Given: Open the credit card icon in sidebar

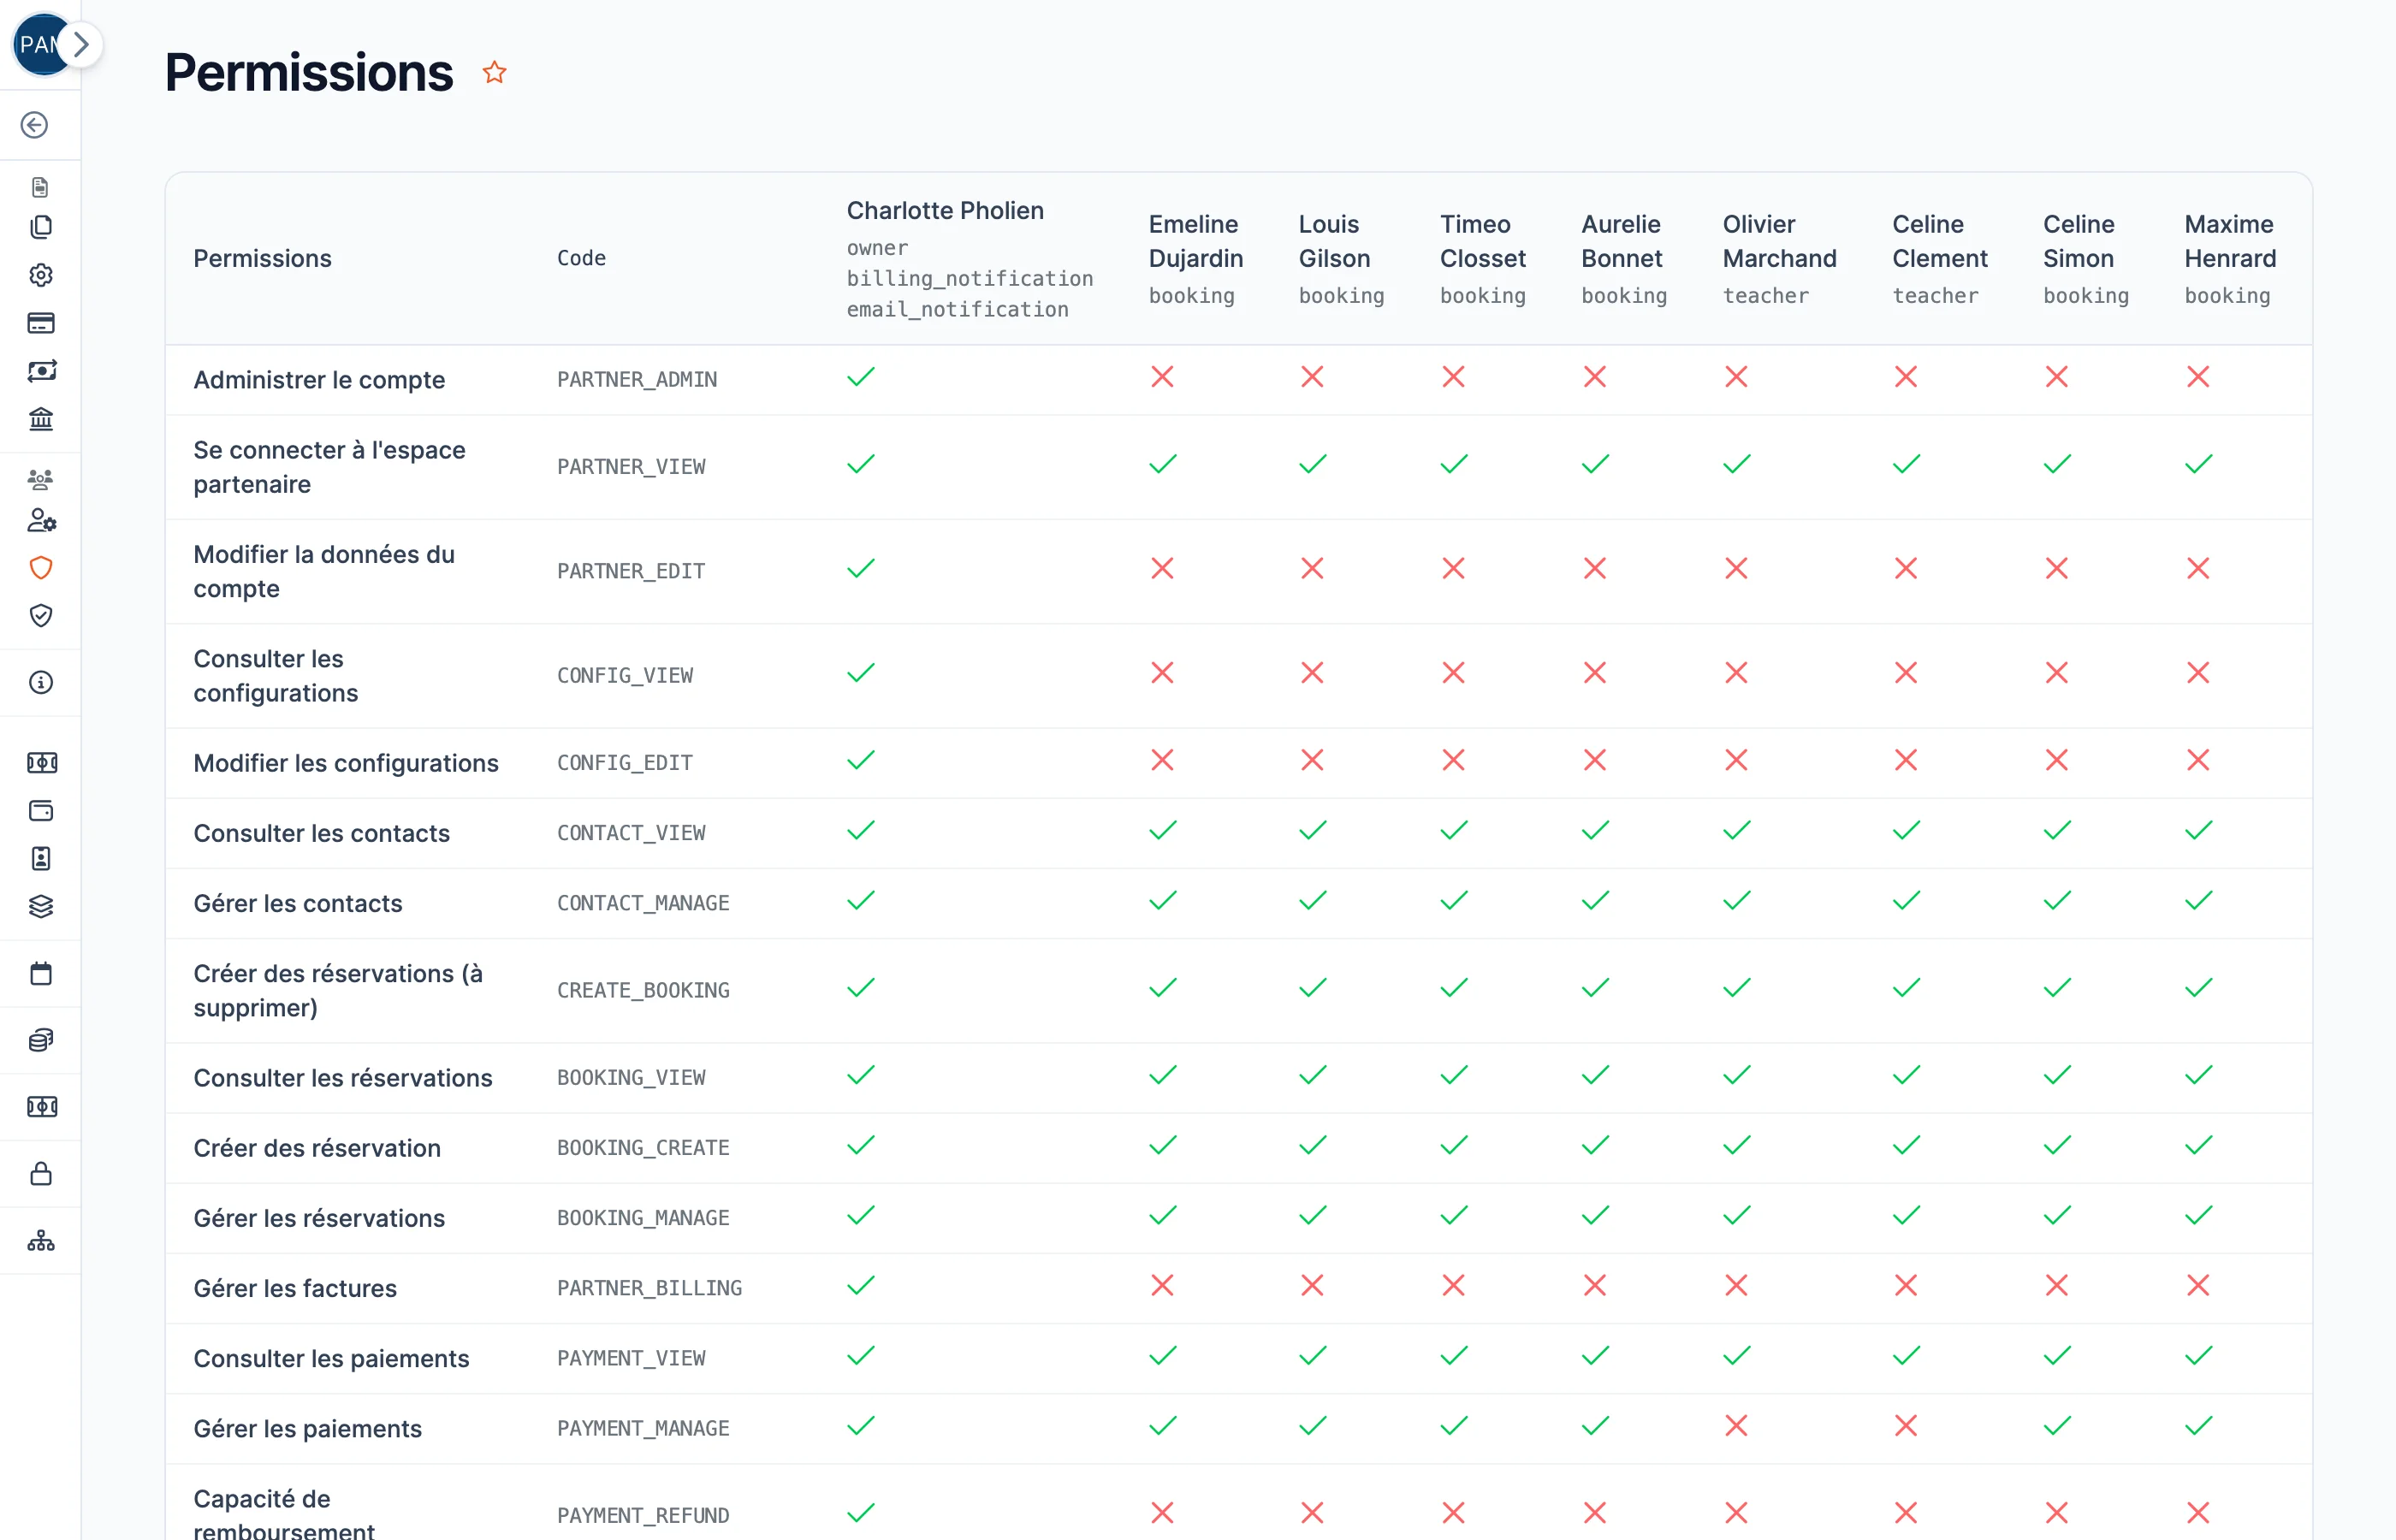Looking at the screenshot, I should (40, 323).
